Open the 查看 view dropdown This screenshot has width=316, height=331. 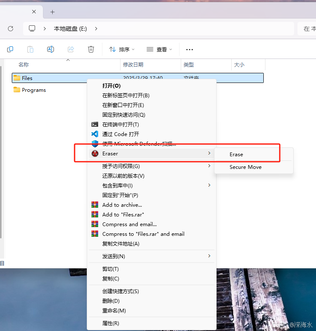click(x=159, y=49)
